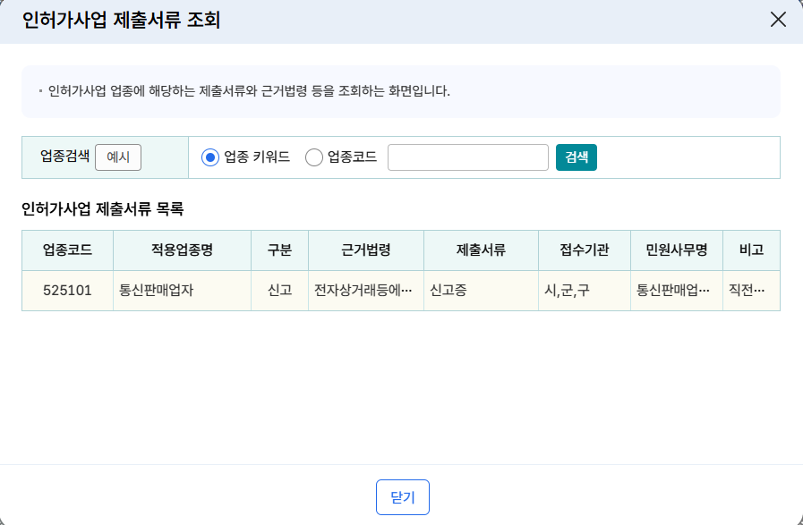Click the 구분 column header
The image size is (803, 525).
(279, 250)
